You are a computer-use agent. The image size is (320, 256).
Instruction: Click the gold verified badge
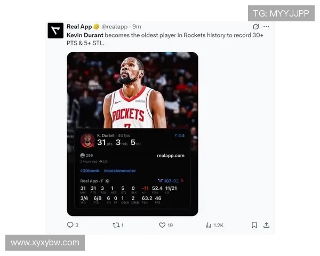[x=97, y=27]
